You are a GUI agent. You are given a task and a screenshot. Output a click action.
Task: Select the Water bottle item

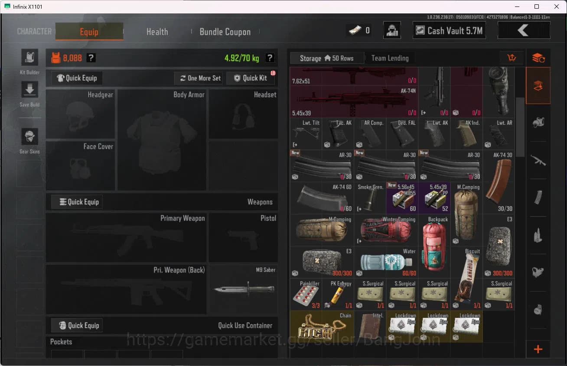(x=386, y=262)
